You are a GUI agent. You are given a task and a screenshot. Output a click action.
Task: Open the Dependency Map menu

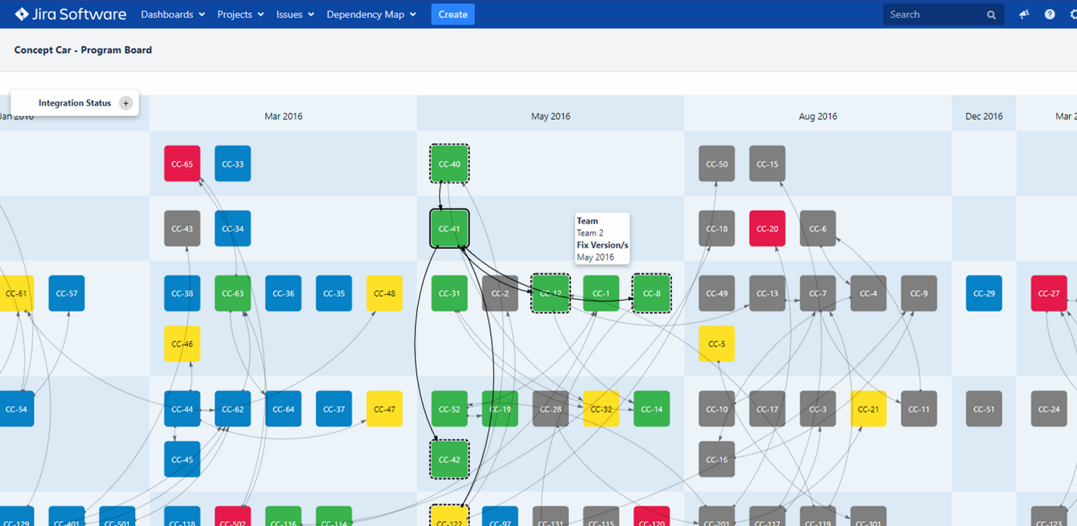pos(371,14)
